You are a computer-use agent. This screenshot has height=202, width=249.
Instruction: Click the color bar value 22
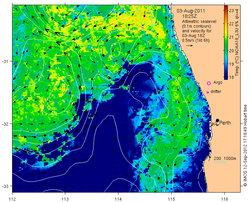tap(232, 24)
